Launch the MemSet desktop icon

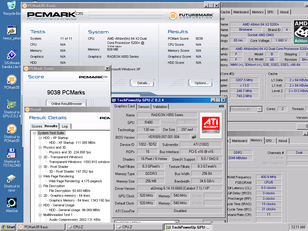point(12,203)
